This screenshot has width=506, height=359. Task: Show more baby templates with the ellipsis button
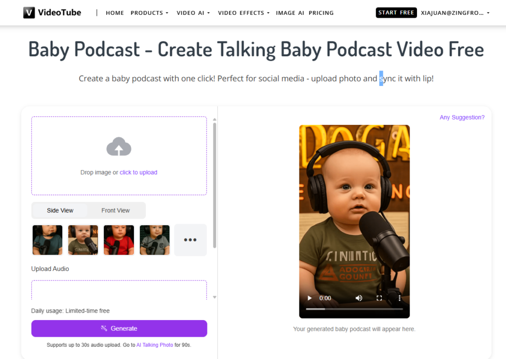pos(190,240)
